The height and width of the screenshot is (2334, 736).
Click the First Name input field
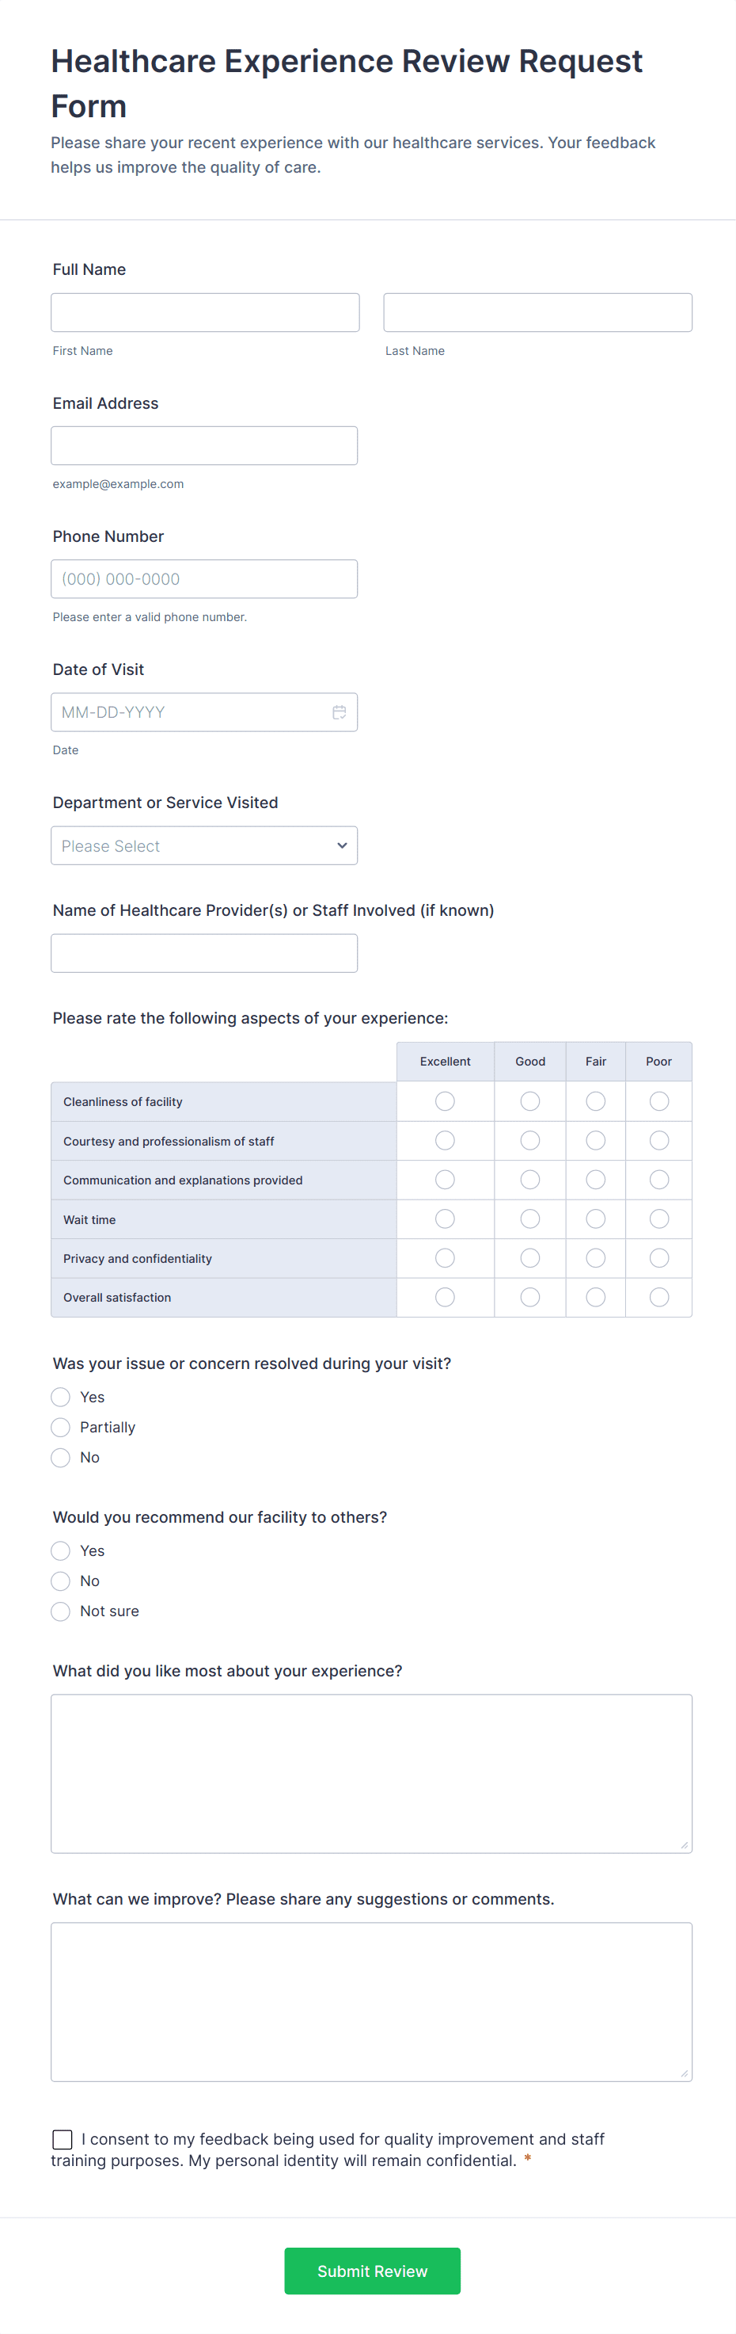(x=203, y=311)
